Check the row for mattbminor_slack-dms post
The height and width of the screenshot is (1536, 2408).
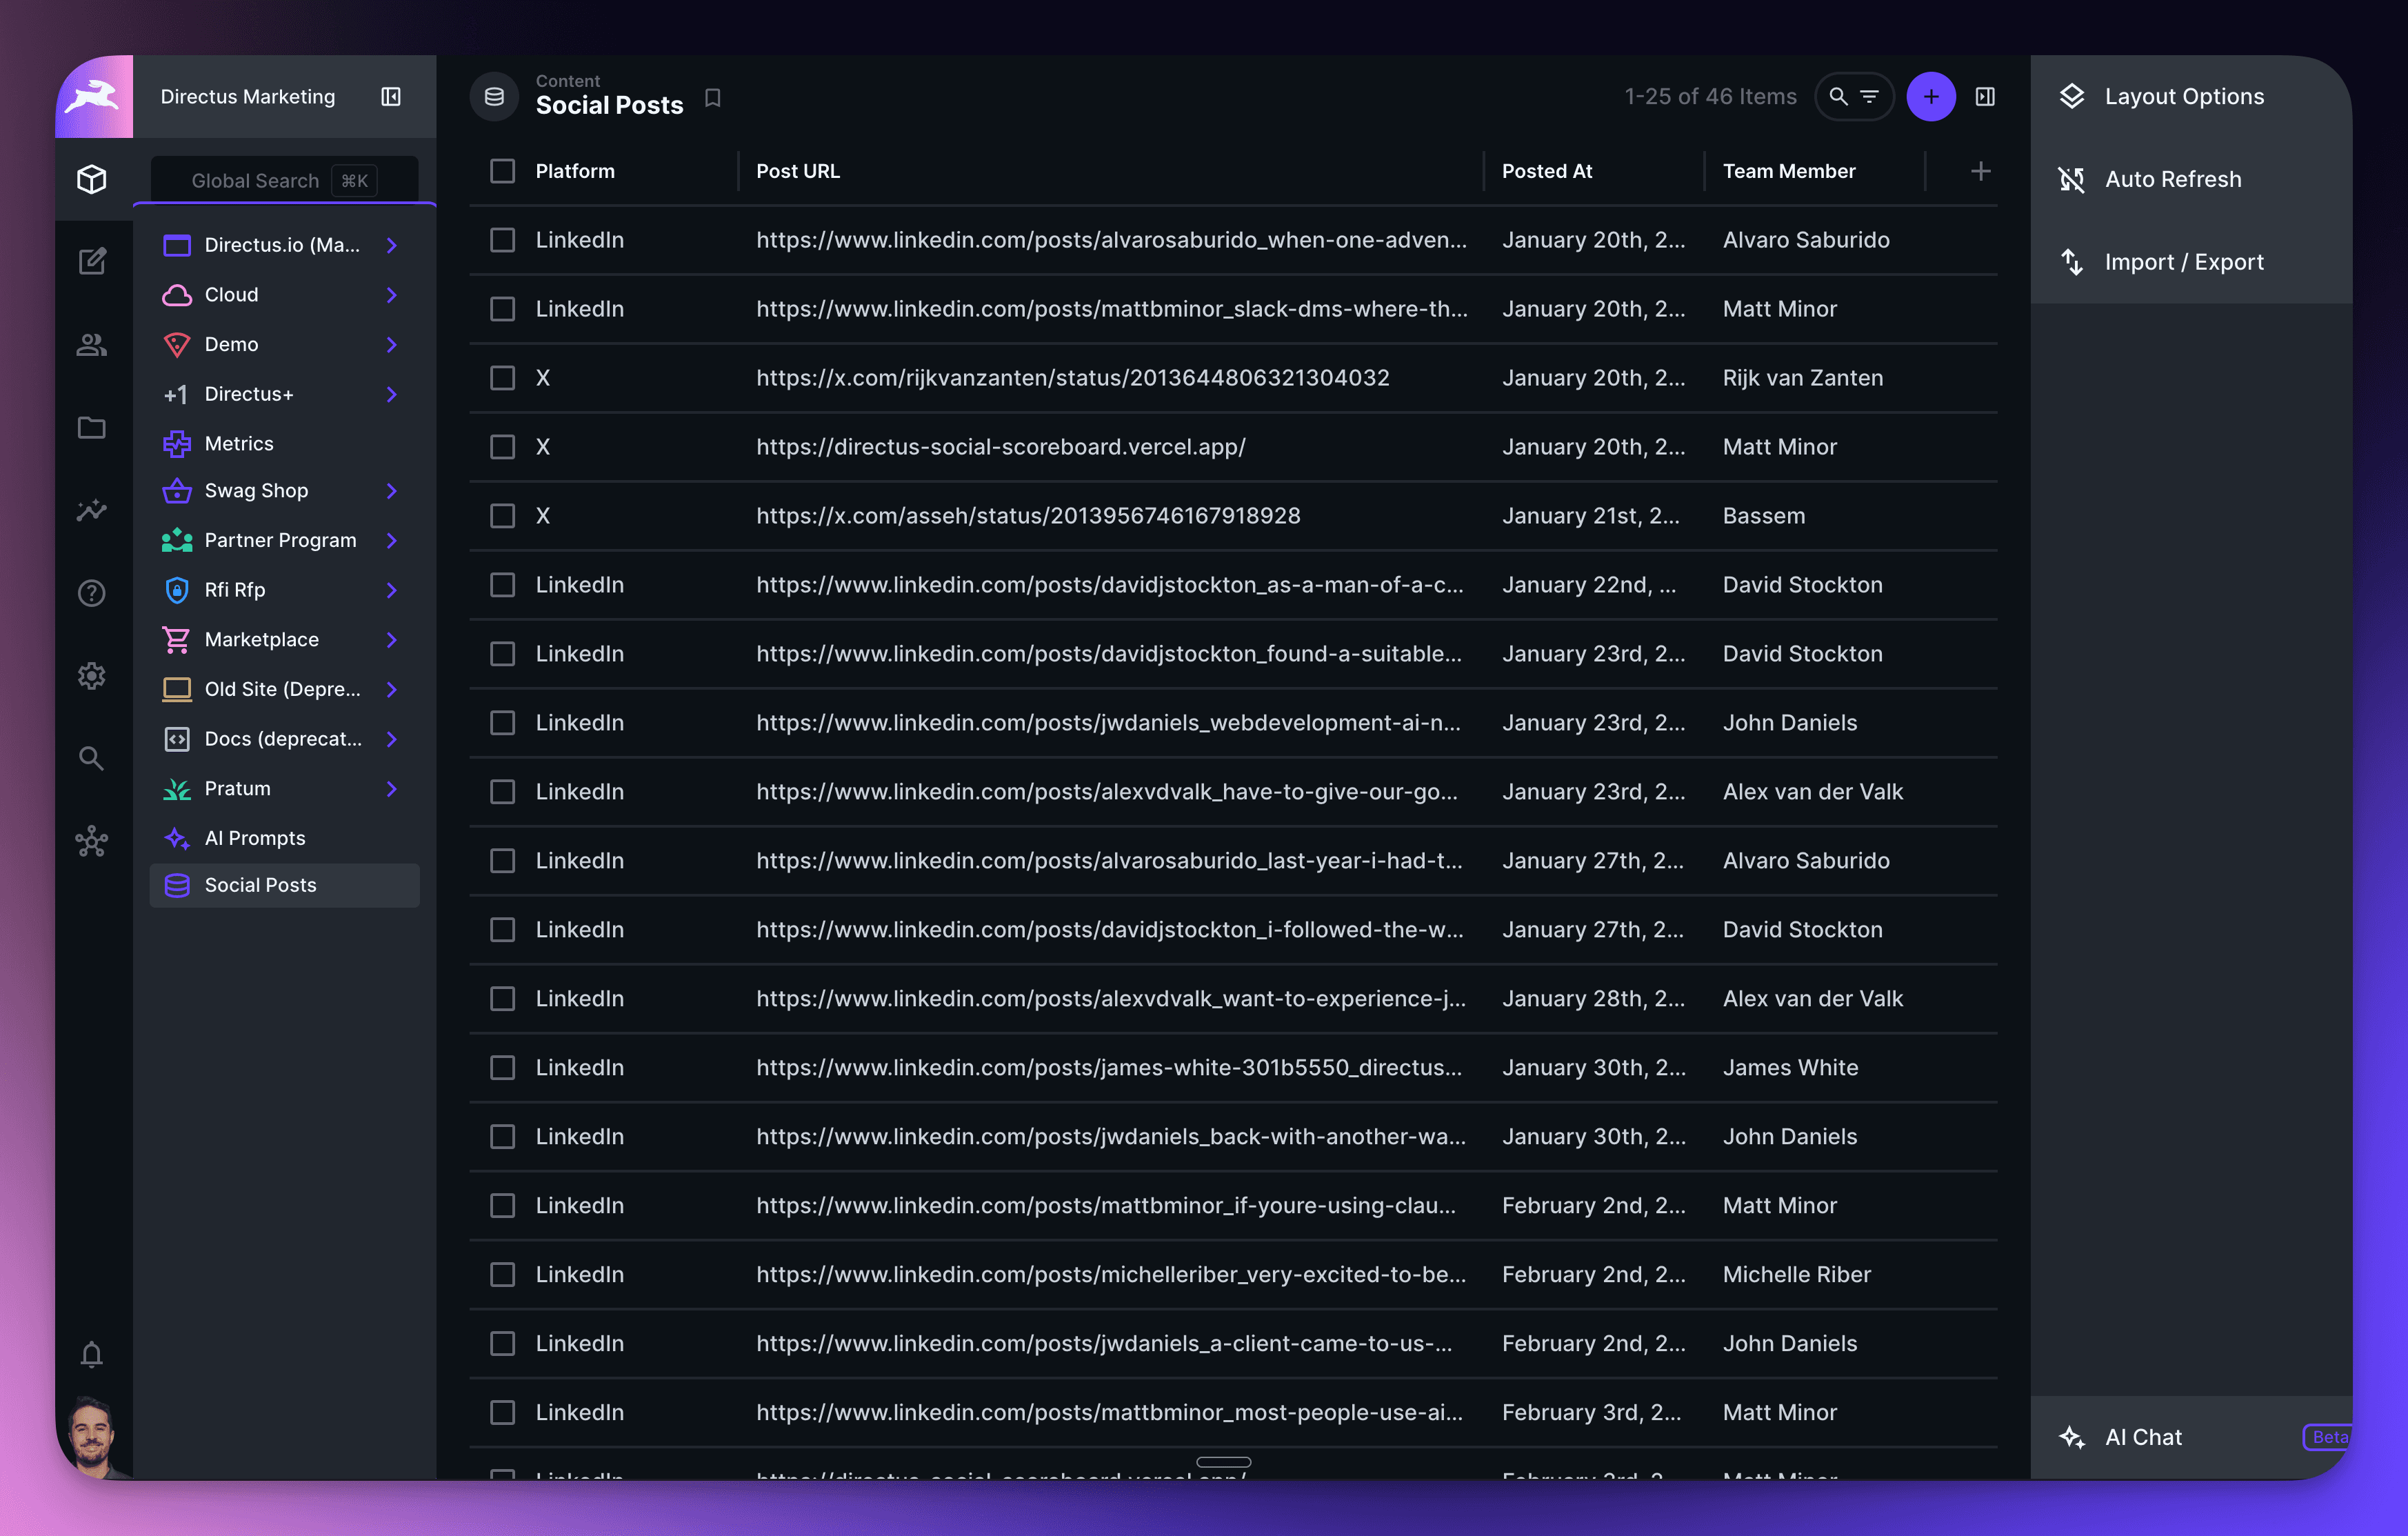click(x=503, y=309)
